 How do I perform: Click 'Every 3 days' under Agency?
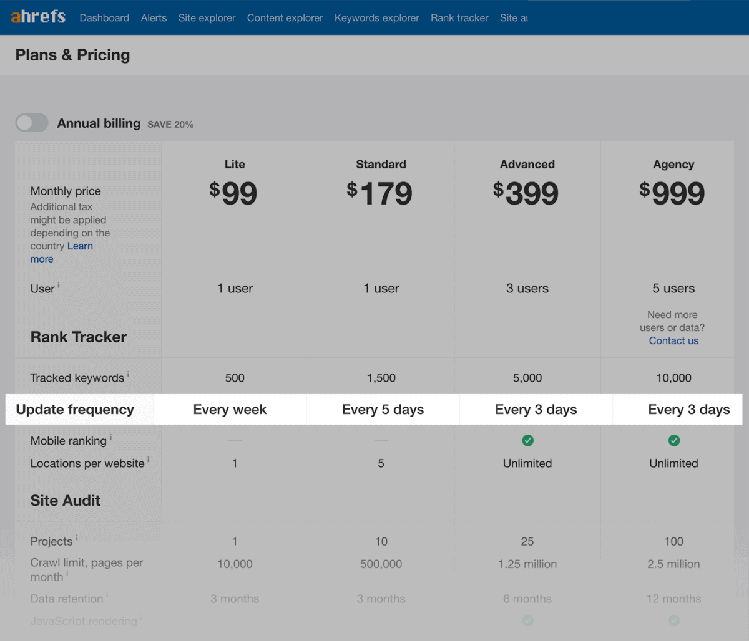689,410
